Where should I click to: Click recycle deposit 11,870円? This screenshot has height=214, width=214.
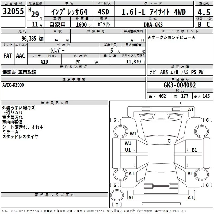pos(135,62)
